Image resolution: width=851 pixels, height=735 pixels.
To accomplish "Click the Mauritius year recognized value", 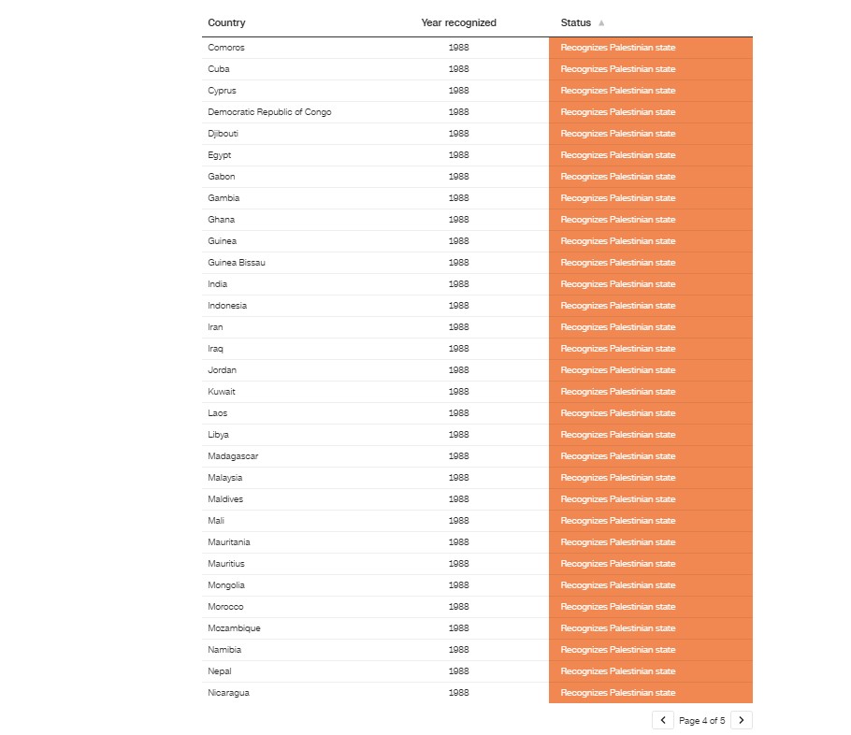I will pos(458,564).
